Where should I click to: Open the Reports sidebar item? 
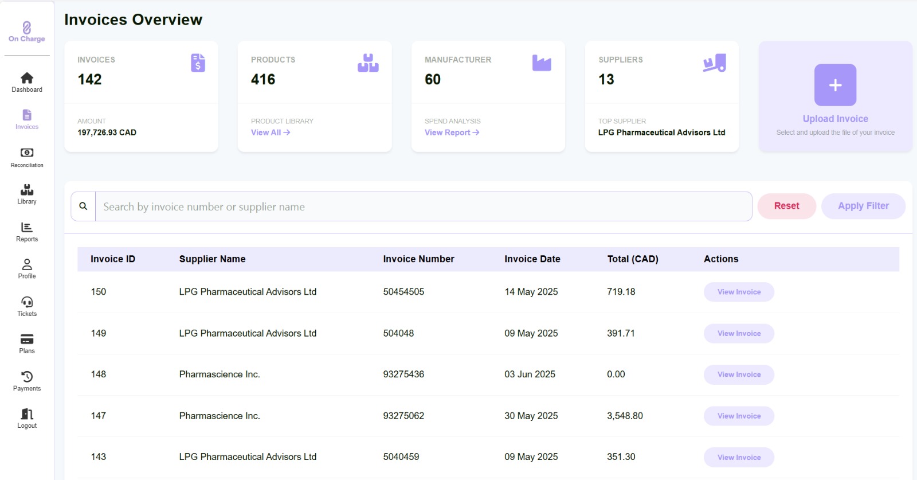pos(27,232)
